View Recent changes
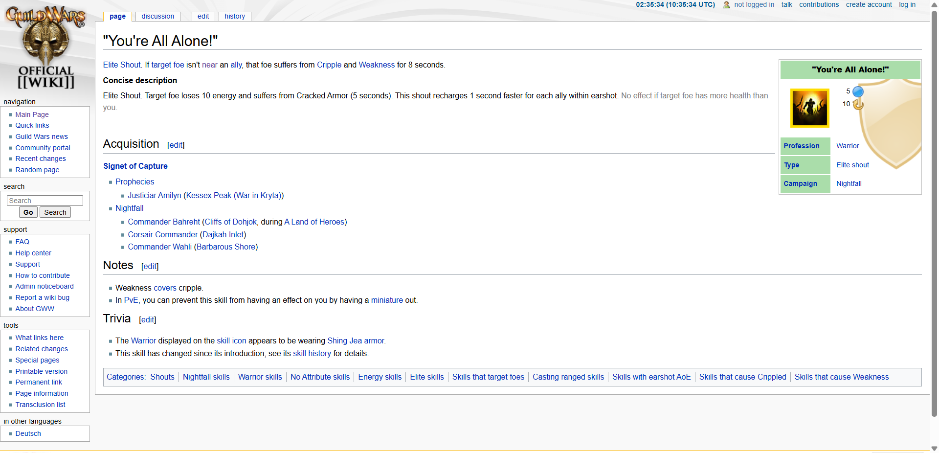 click(41, 159)
